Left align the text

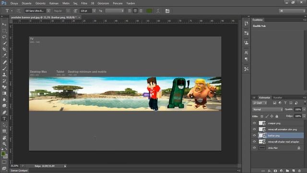130,11
